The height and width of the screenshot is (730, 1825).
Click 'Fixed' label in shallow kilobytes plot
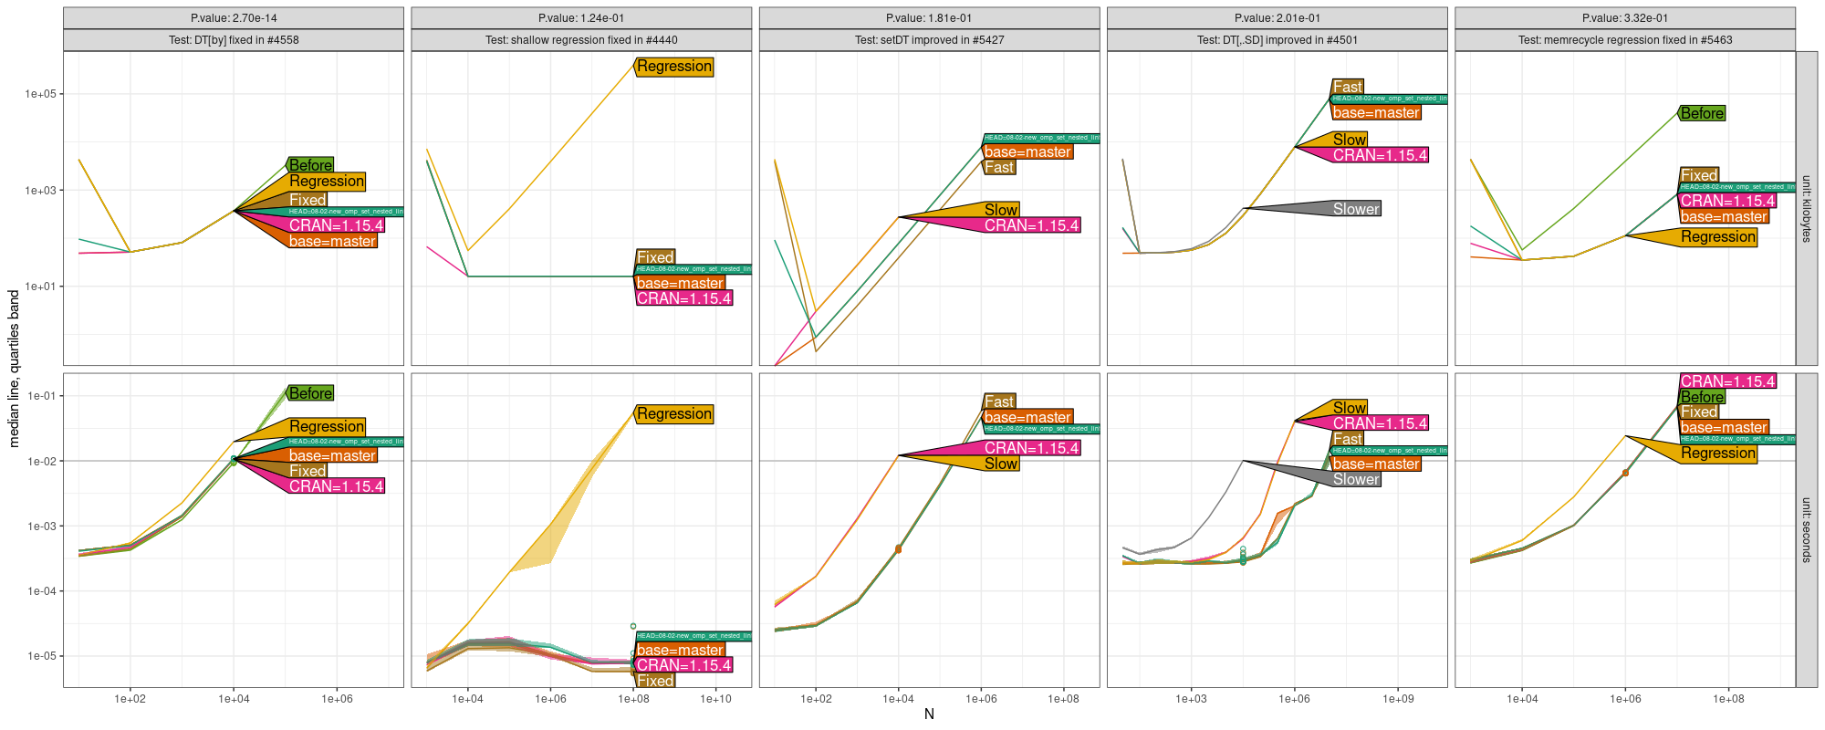(655, 257)
